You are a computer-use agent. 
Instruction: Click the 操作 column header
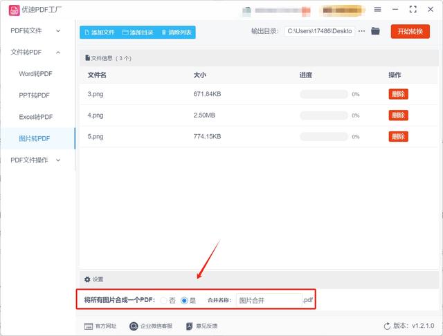coord(395,75)
